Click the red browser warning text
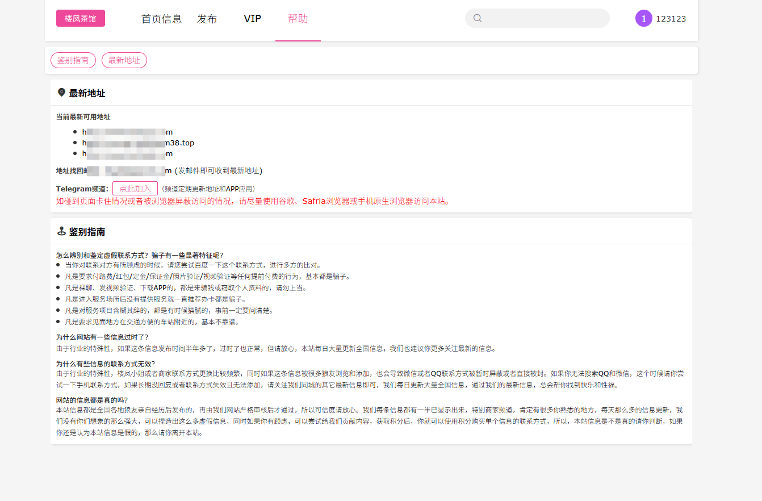 pyautogui.click(x=253, y=201)
